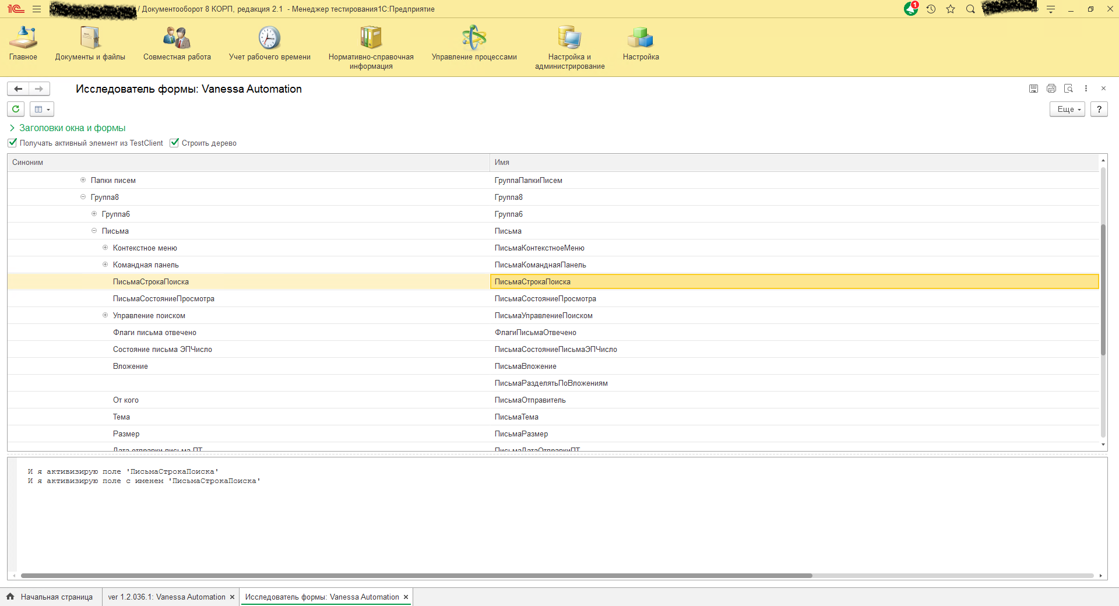Image resolution: width=1119 pixels, height=606 pixels.
Task: Toggle the Строить дерево checkbox
Action: (x=174, y=143)
